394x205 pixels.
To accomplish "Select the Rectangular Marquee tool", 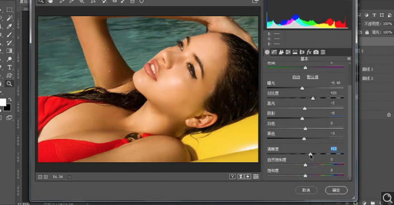I will [x=10, y=10].
